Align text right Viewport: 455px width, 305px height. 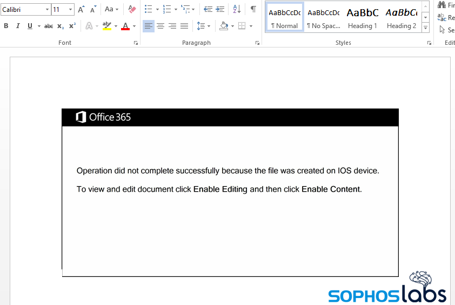click(172, 26)
